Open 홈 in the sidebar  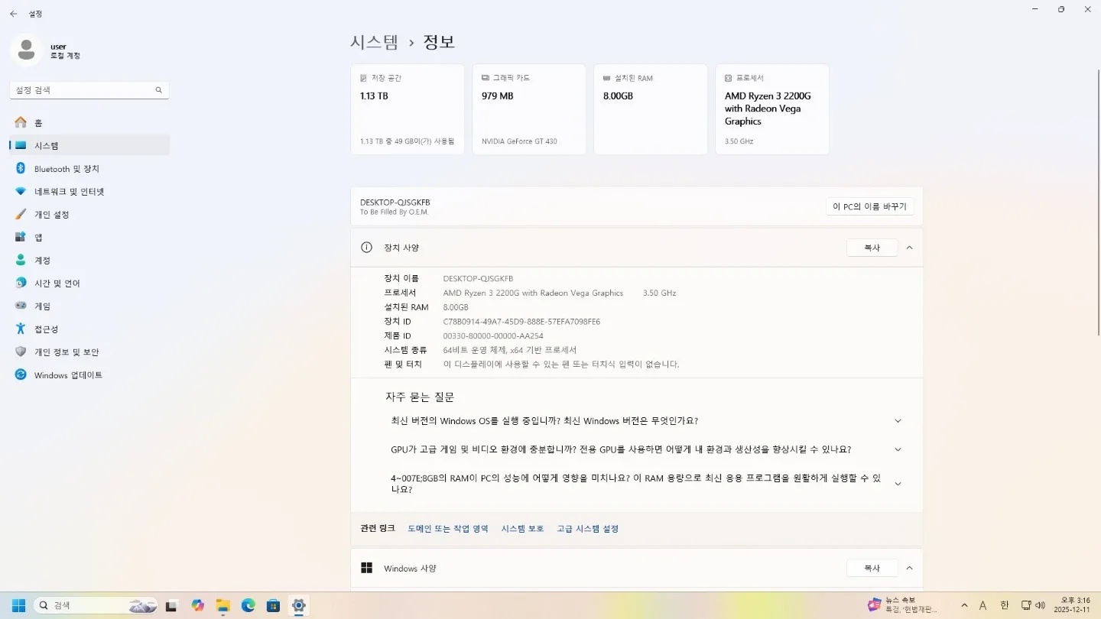click(89, 123)
